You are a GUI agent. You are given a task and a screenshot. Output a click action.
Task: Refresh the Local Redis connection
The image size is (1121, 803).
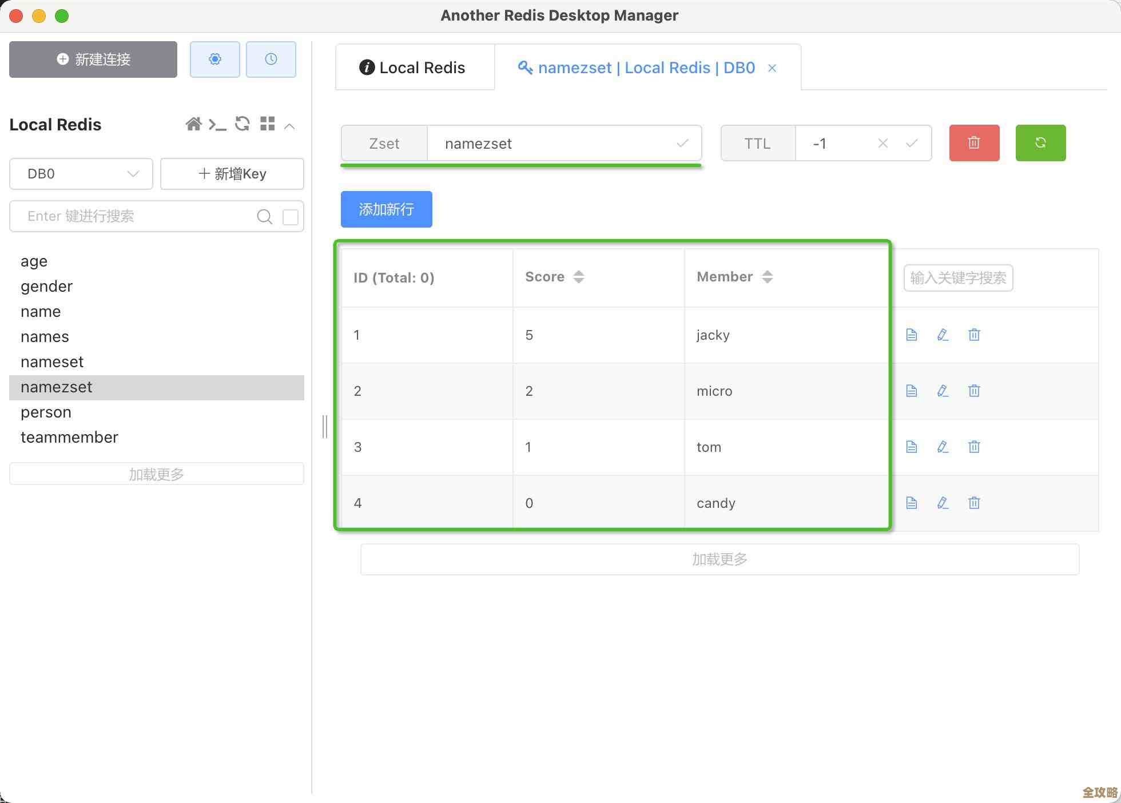pyautogui.click(x=243, y=124)
